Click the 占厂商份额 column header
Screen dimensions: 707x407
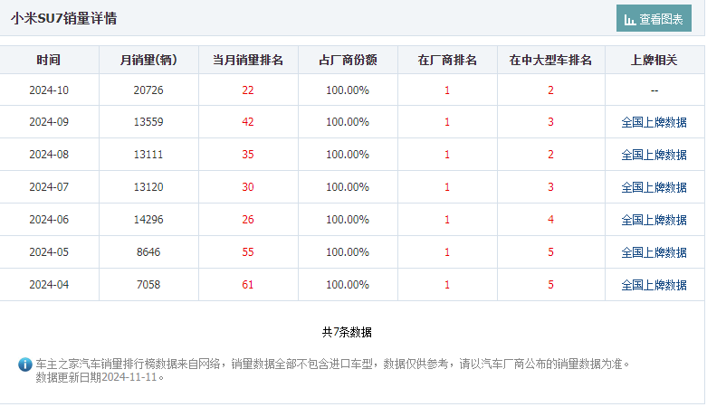(x=348, y=60)
